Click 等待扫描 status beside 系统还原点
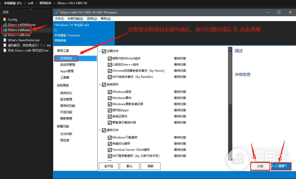Screen dimensions: 296x179 tap(180, 117)
